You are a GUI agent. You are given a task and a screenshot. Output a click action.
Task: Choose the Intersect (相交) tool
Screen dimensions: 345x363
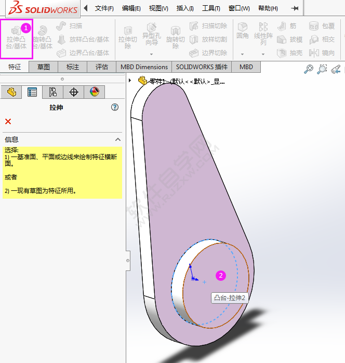click(322, 40)
